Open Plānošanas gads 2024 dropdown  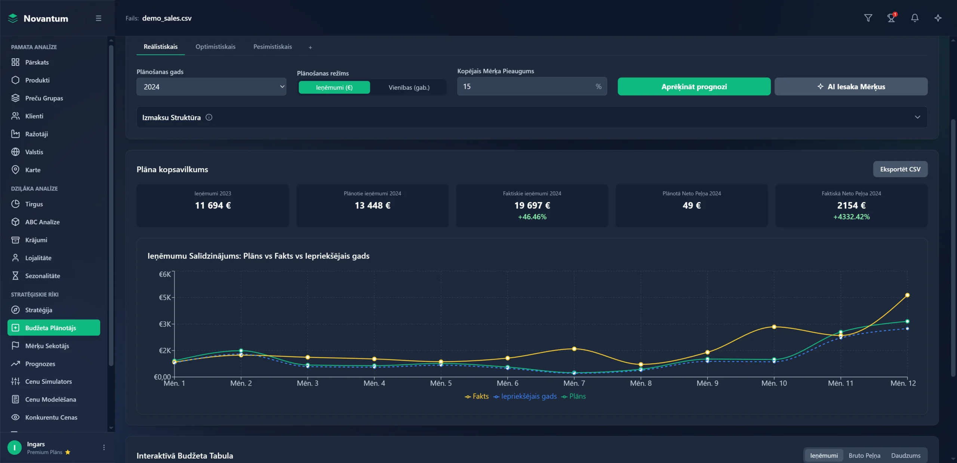pyautogui.click(x=211, y=87)
